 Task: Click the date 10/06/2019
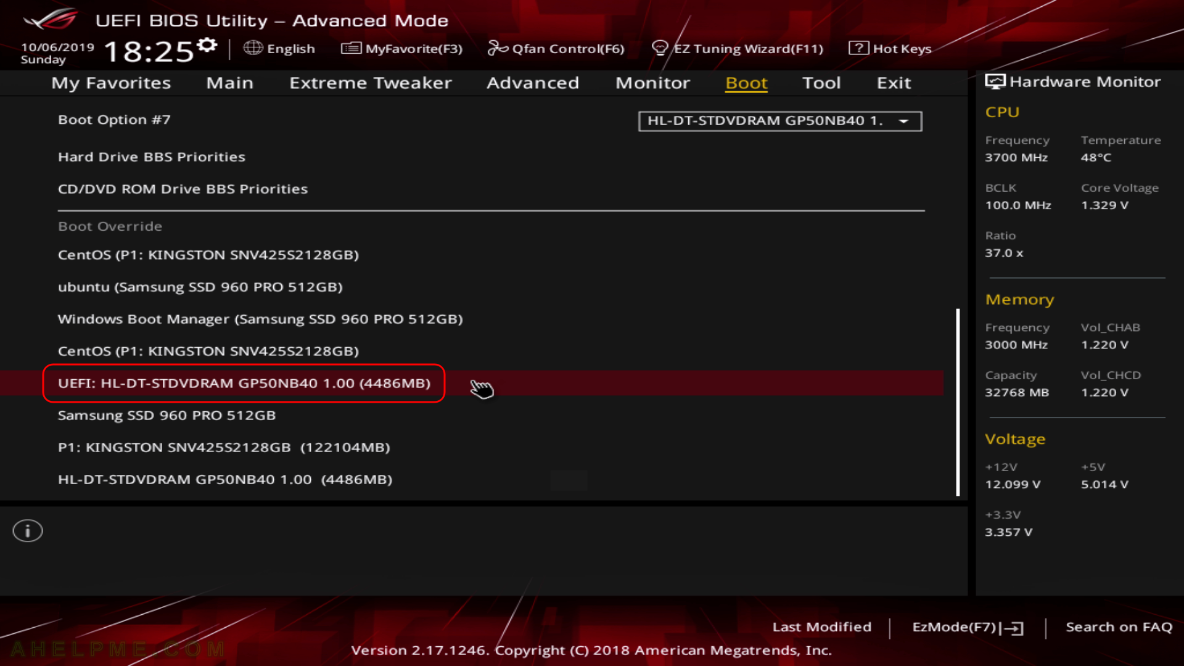(57, 47)
